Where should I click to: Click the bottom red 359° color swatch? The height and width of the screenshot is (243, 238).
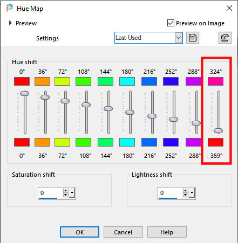pyautogui.click(x=215, y=142)
